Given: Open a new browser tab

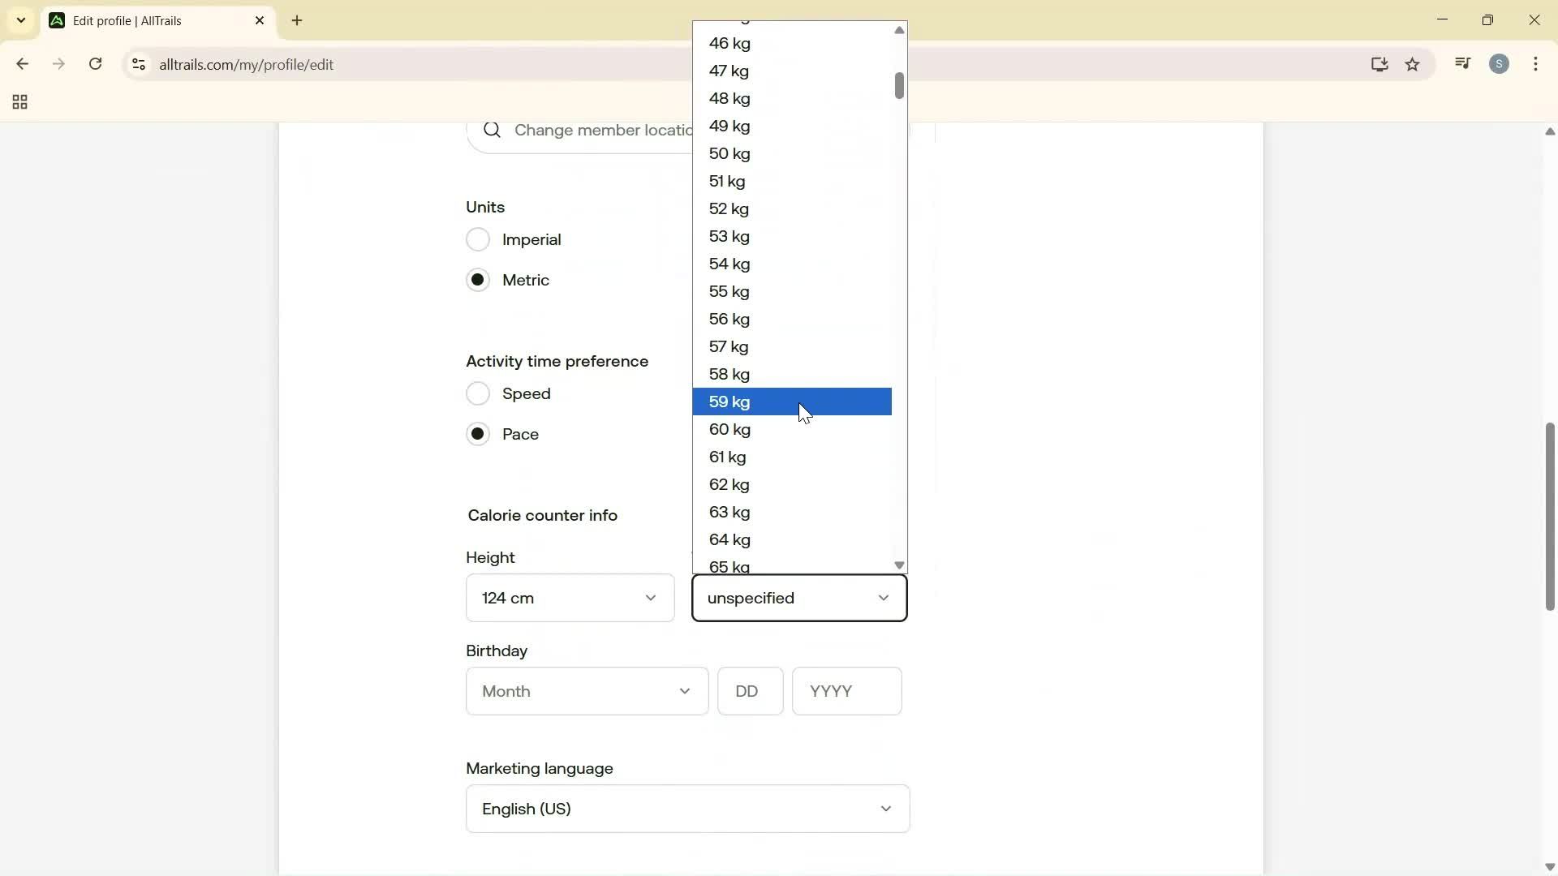Looking at the screenshot, I should pyautogui.click(x=297, y=21).
